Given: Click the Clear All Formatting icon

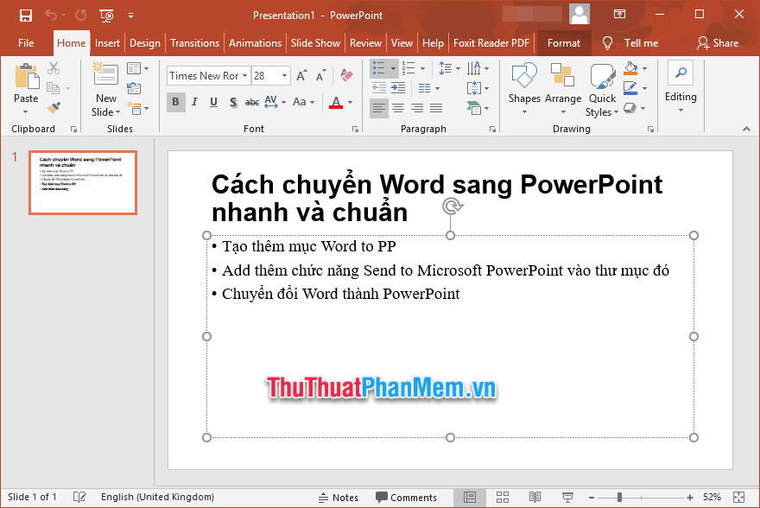Looking at the screenshot, I should [x=345, y=75].
